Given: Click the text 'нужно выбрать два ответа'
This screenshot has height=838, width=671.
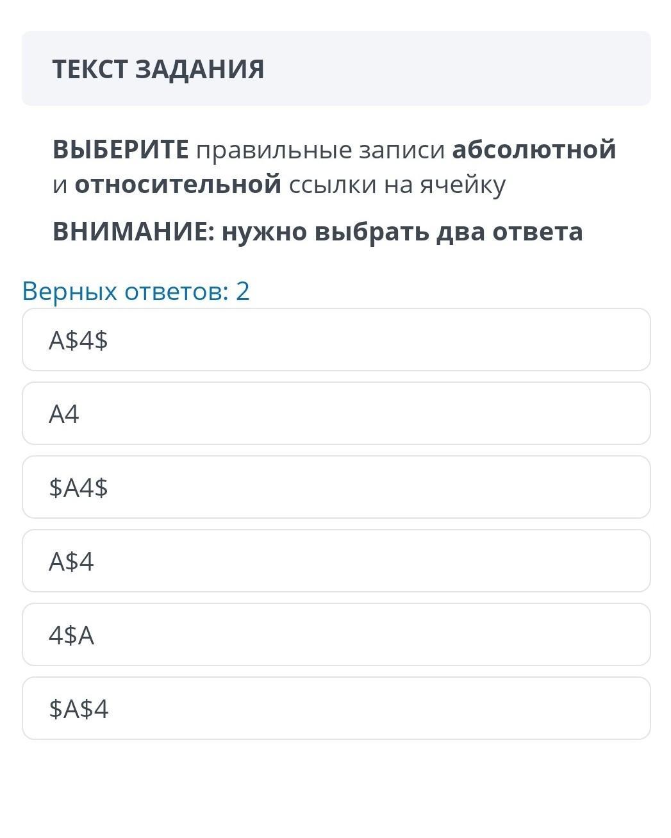Looking at the screenshot, I should 402,231.
